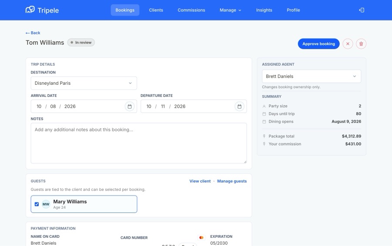392x246 pixels.
Task: Click the Tom Williams heading
Action: (45, 43)
